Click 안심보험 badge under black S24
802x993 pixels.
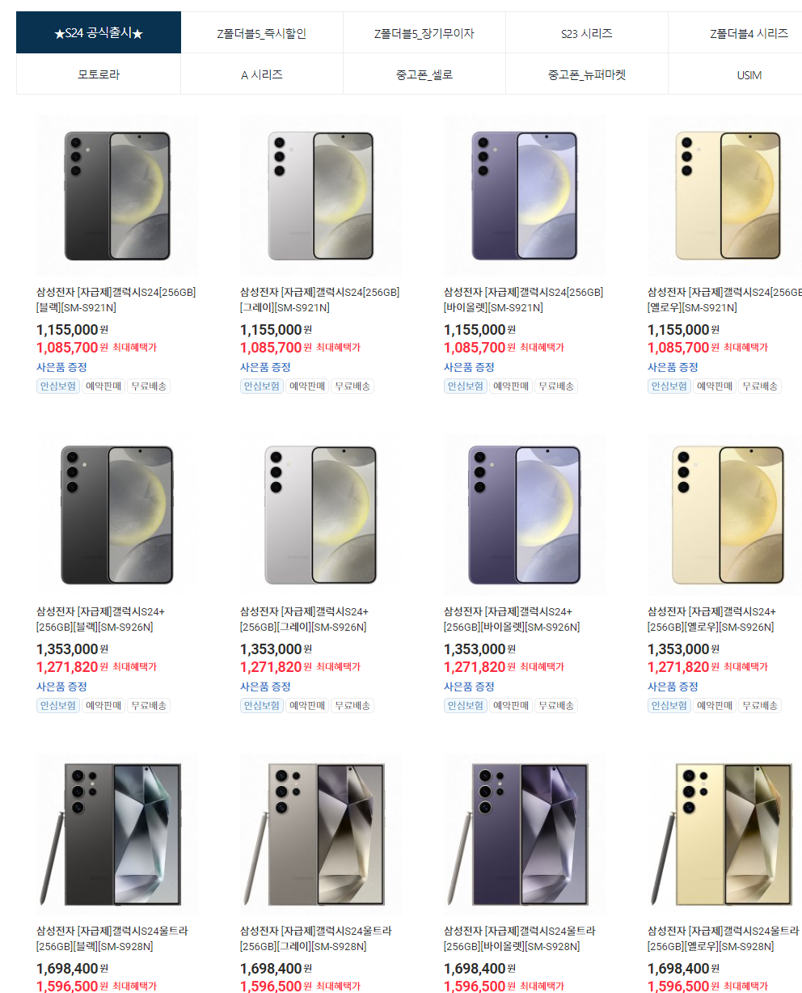coord(58,387)
